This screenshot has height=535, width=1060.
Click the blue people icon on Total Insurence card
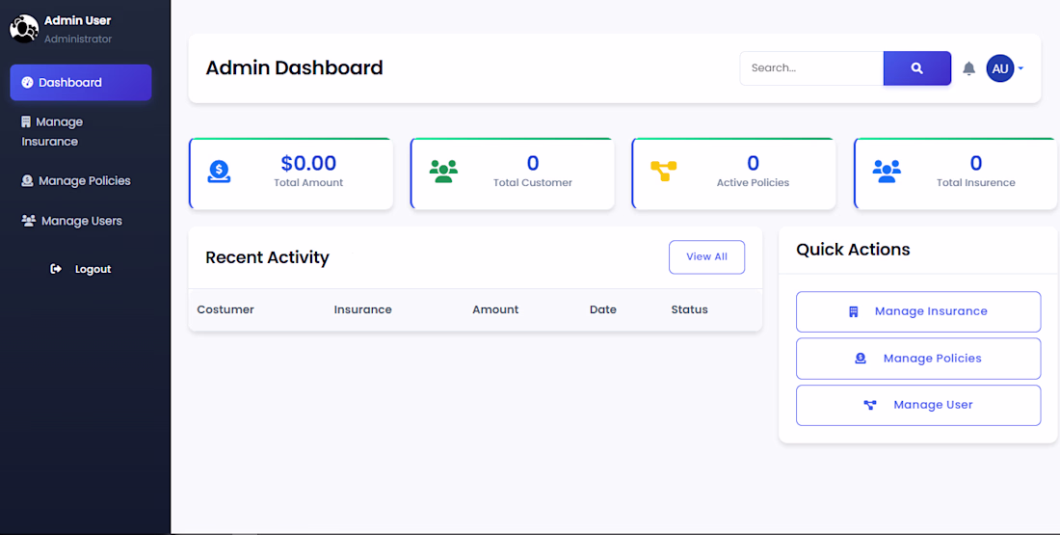887,172
